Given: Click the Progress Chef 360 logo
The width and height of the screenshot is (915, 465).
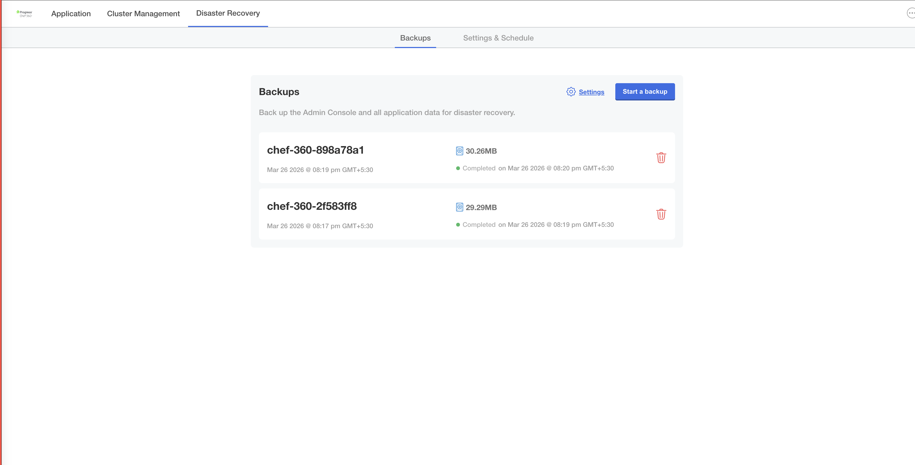Looking at the screenshot, I should [x=24, y=13].
